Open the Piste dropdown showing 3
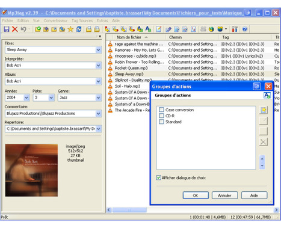Screen dimensions: 281x228 (51, 97)
